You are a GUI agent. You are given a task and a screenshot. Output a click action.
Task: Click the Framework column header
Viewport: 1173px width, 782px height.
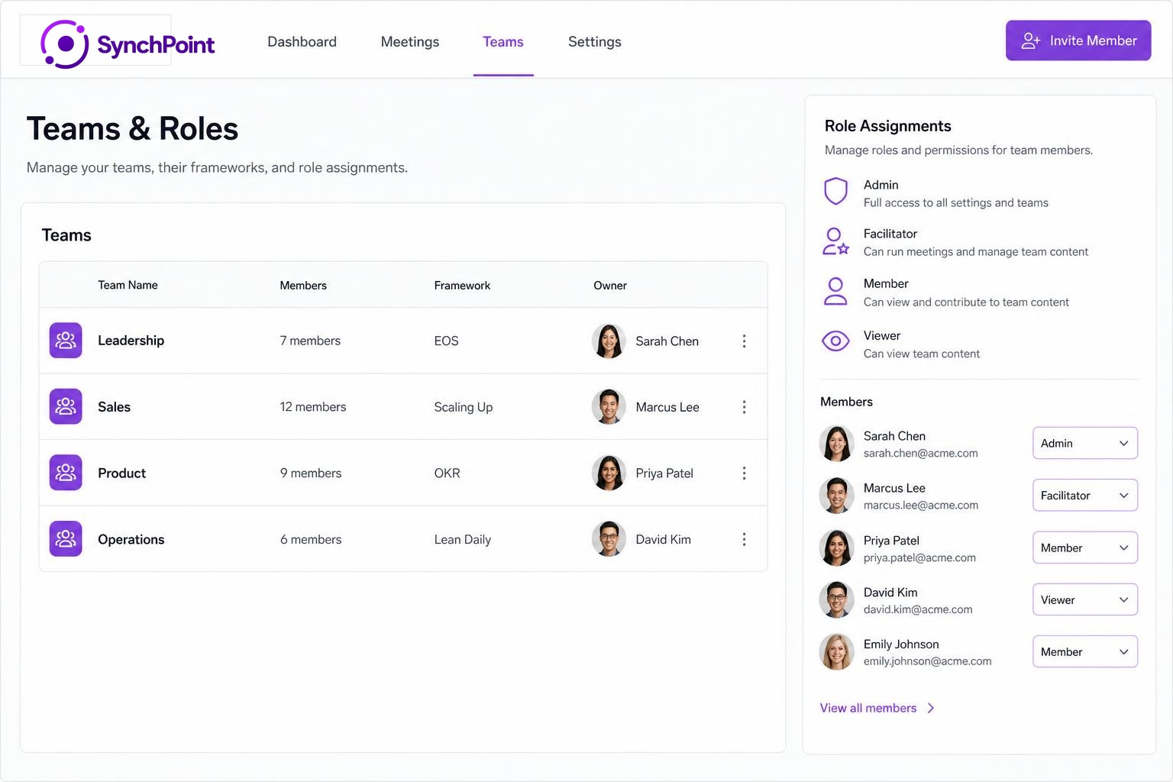[x=462, y=286]
